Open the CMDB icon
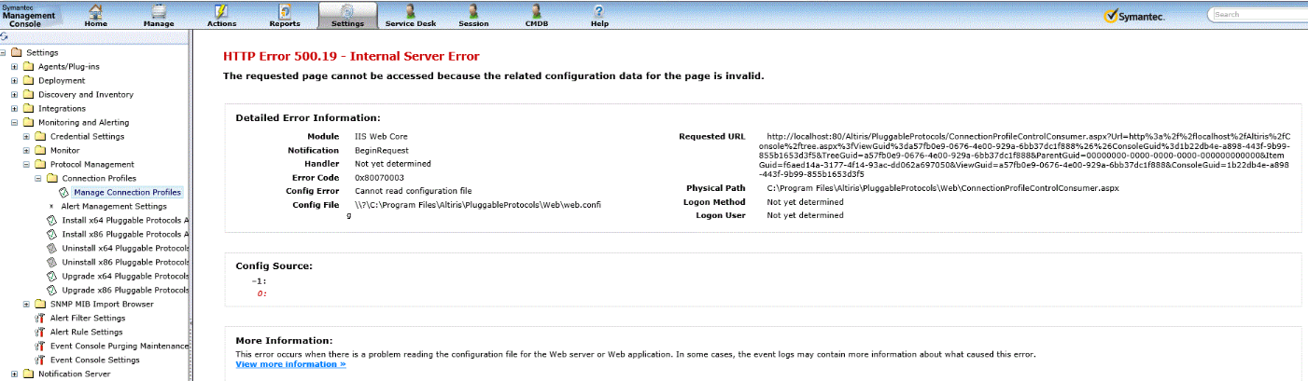1308x381 pixels. 537,11
